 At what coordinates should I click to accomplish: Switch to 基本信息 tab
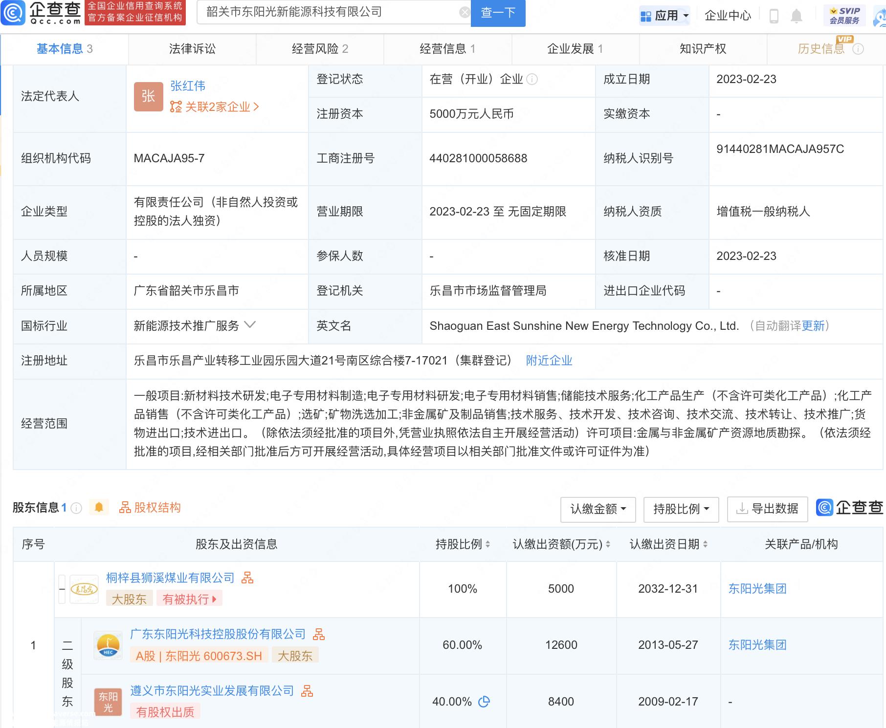pos(65,49)
